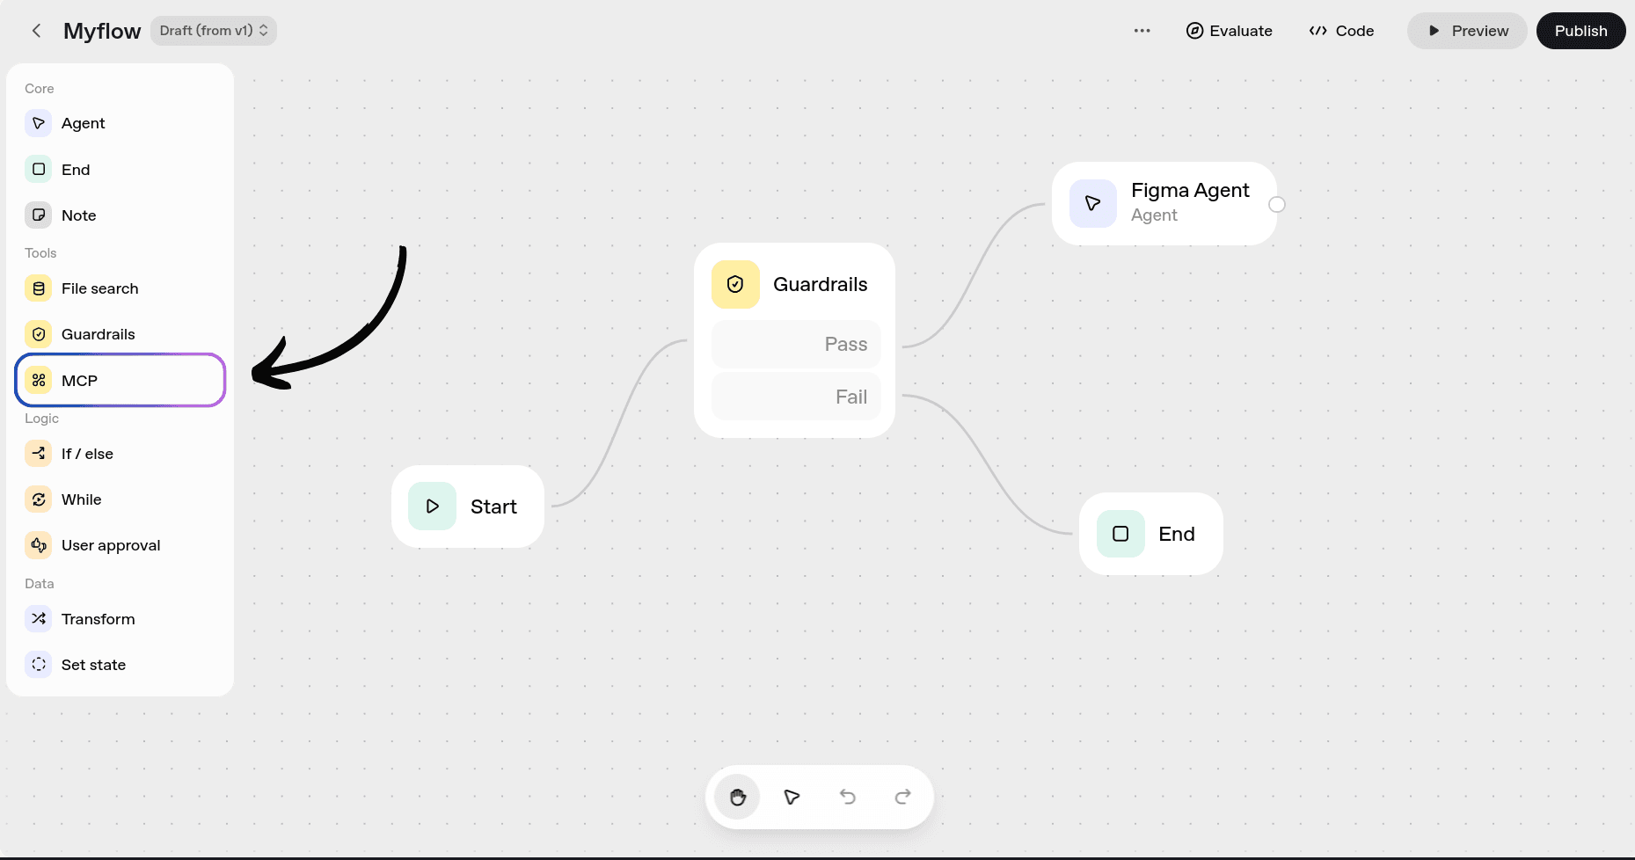This screenshot has height=860, width=1635.
Task: Click the File search label
Action: coord(100,288)
